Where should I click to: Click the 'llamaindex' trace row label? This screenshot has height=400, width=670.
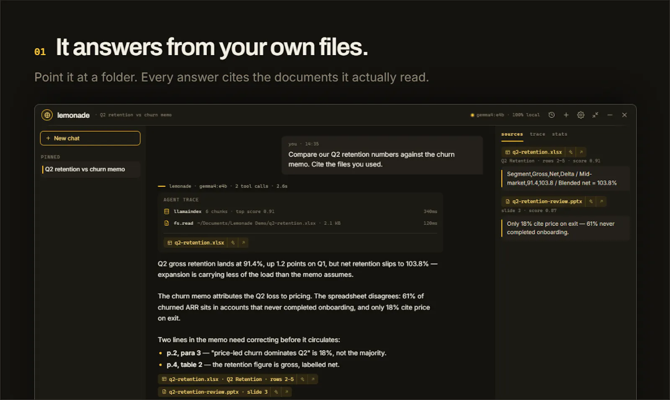pyautogui.click(x=188, y=211)
